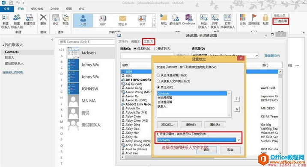Open the File tab
307x167 pixels.
point(6,9)
